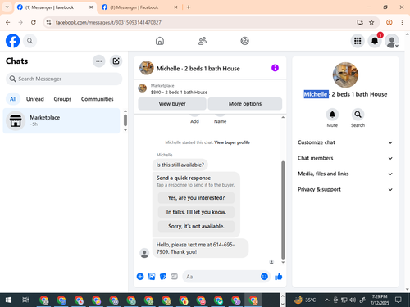Open the Friends icon in top navigation
The height and width of the screenshot is (307, 410).
(x=203, y=41)
